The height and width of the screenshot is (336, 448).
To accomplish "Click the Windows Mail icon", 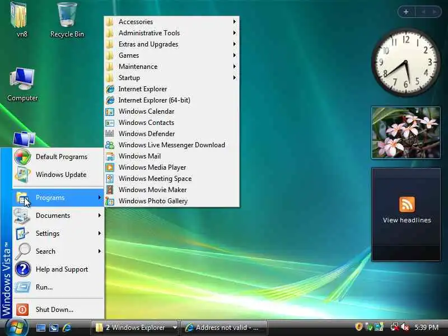I will [110, 156].
